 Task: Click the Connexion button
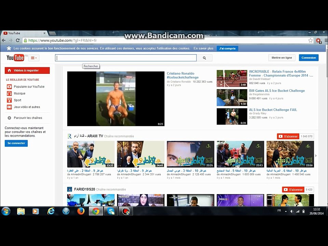[309, 58]
